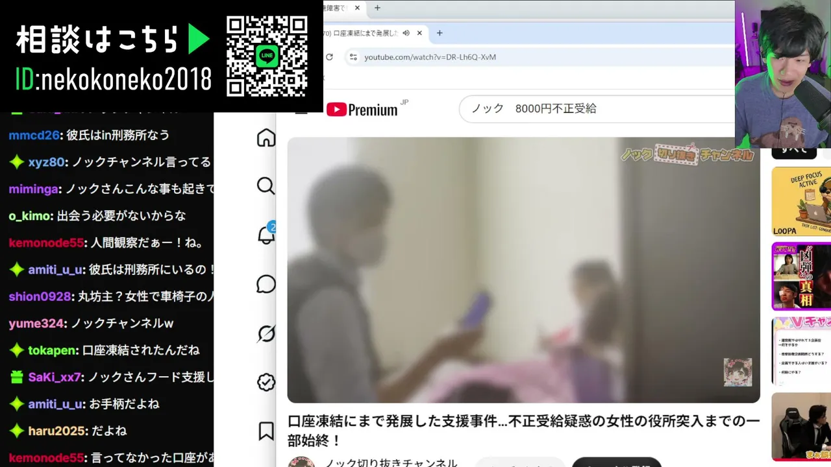Screen dimensions: 831x467
Task: Close the 口座凍結にまで発展した browser tab
Action: (419, 33)
